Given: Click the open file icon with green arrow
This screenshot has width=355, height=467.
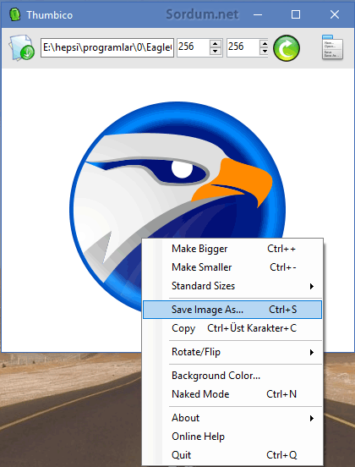Looking at the screenshot, I should point(21,48).
